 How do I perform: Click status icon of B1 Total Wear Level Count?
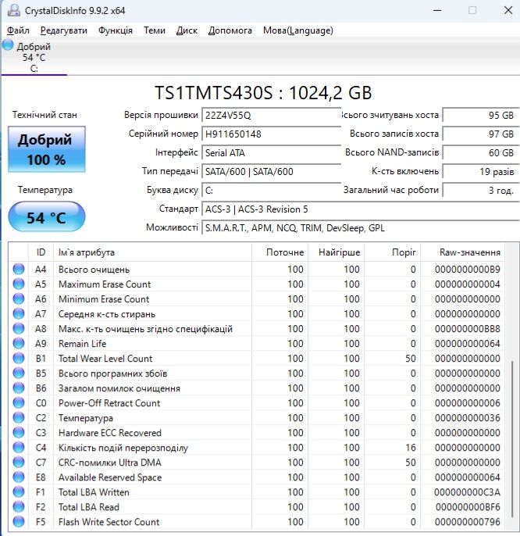(x=19, y=358)
